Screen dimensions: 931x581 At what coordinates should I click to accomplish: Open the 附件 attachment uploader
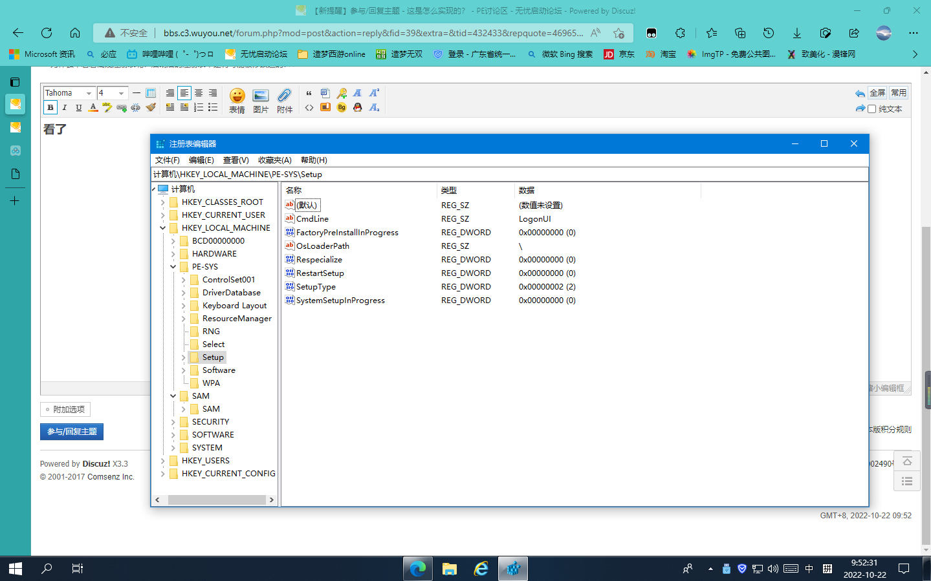[x=285, y=101]
